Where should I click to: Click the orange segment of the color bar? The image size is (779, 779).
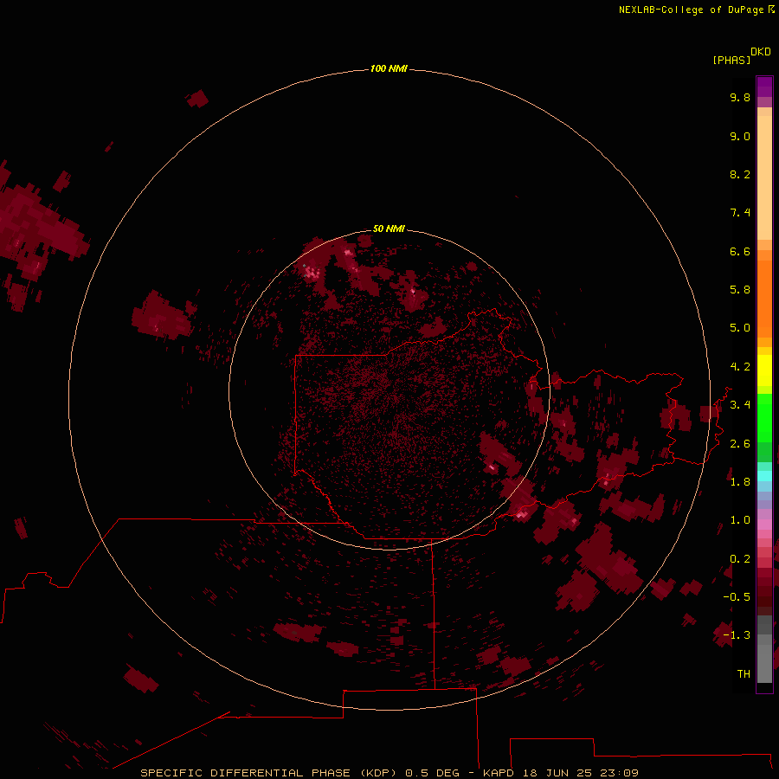point(764,298)
